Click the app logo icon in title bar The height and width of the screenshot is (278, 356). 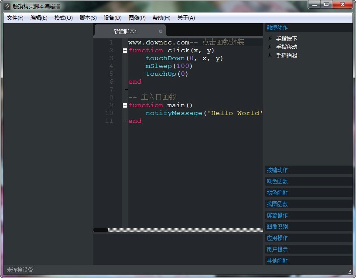[x=7, y=6]
